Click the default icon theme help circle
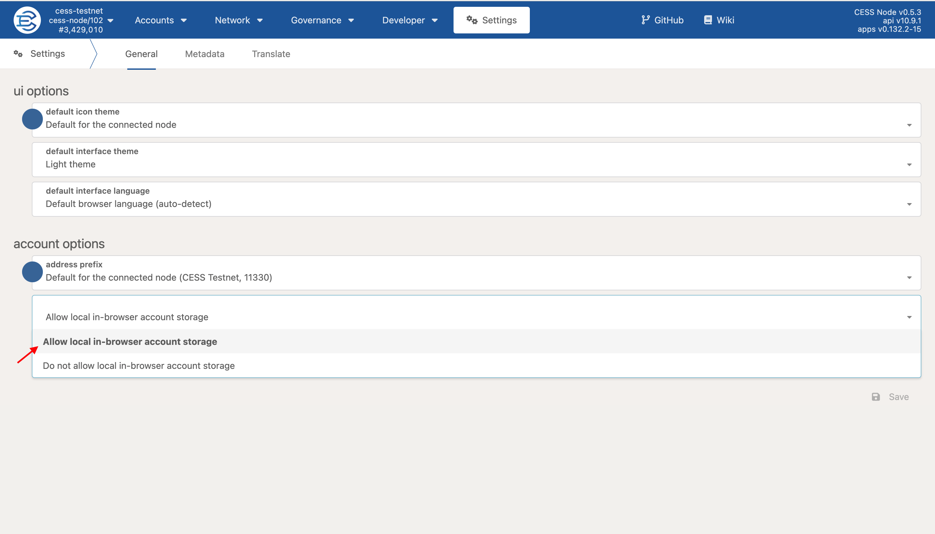The image size is (935, 534). click(32, 119)
